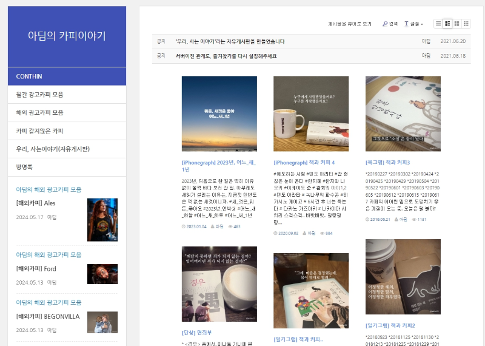Image resolution: width=485 pixels, height=346 pixels.
Task: Click view count 884
Action: (326, 233)
